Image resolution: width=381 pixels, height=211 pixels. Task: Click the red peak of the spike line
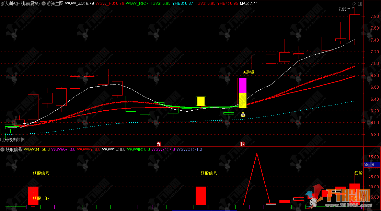click(256, 154)
